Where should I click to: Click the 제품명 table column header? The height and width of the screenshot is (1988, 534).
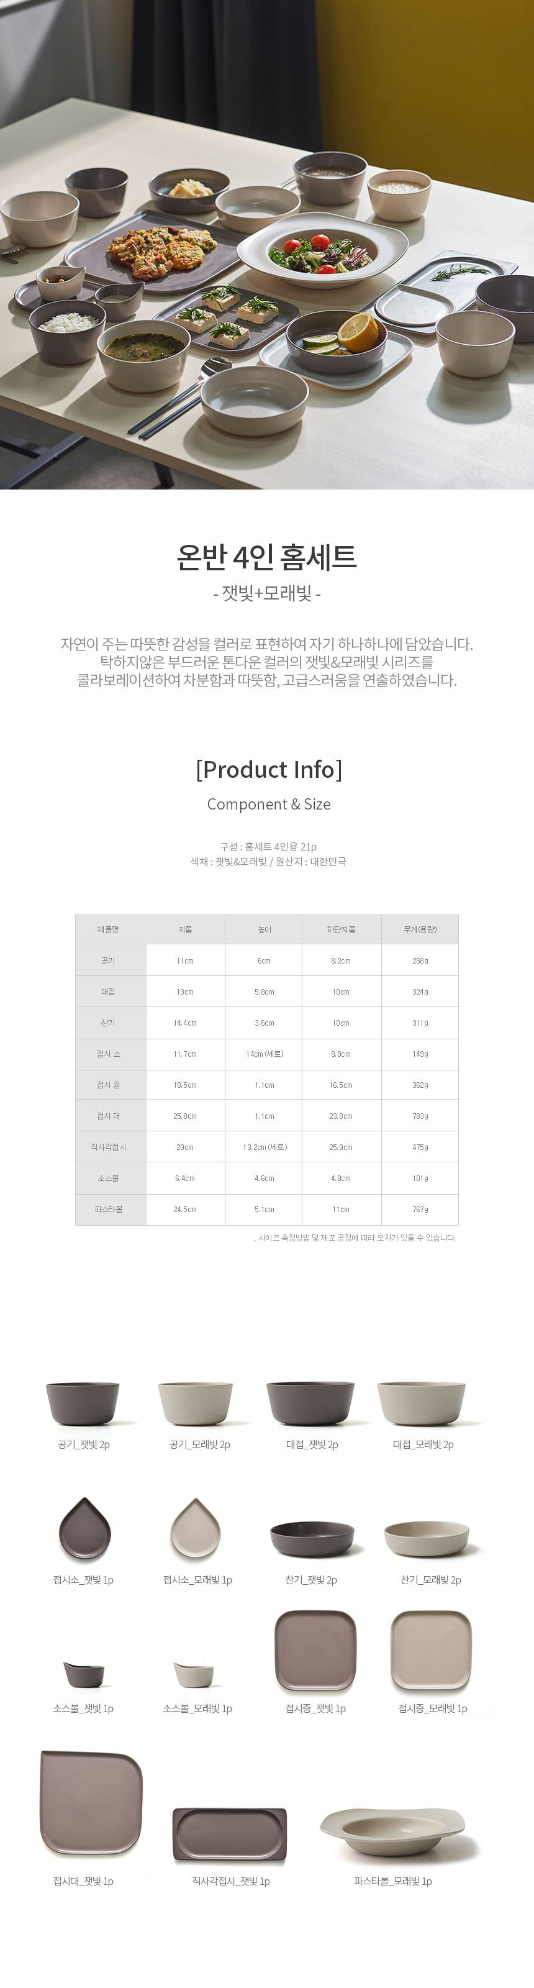coord(109,930)
